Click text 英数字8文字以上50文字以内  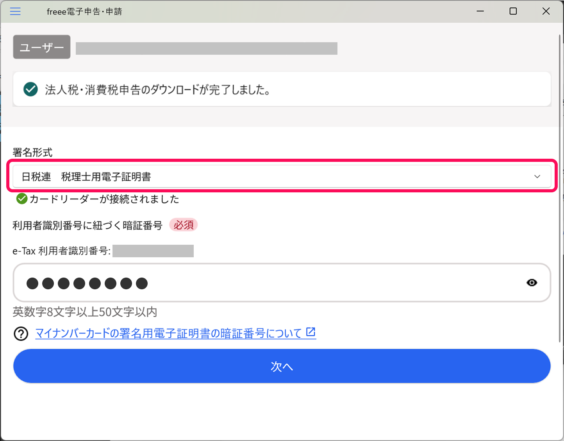point(85,312)
